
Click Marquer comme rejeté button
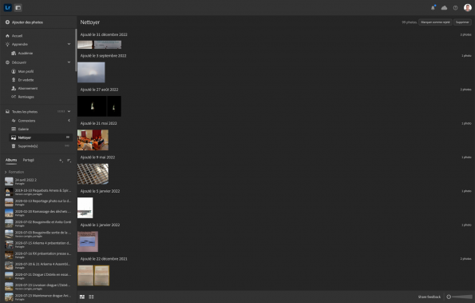435,22
